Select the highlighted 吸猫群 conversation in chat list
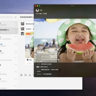The image size is (96, 96). (9, 31)
